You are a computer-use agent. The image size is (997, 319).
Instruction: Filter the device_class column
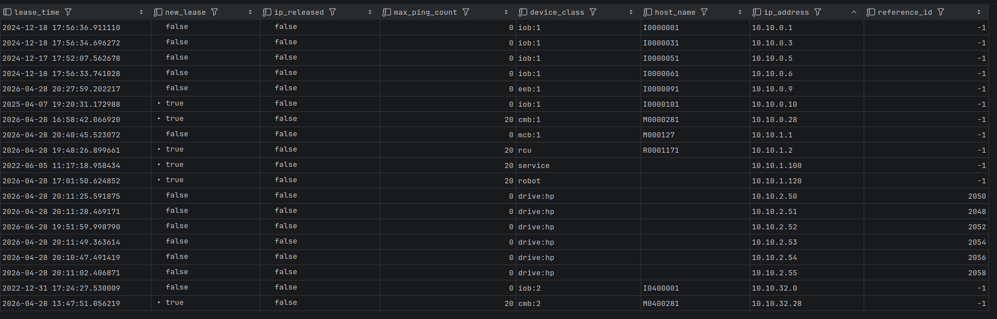[593, 12]
